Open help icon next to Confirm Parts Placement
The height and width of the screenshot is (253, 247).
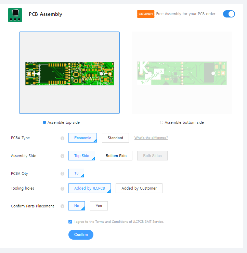click(x=63, y=206)
